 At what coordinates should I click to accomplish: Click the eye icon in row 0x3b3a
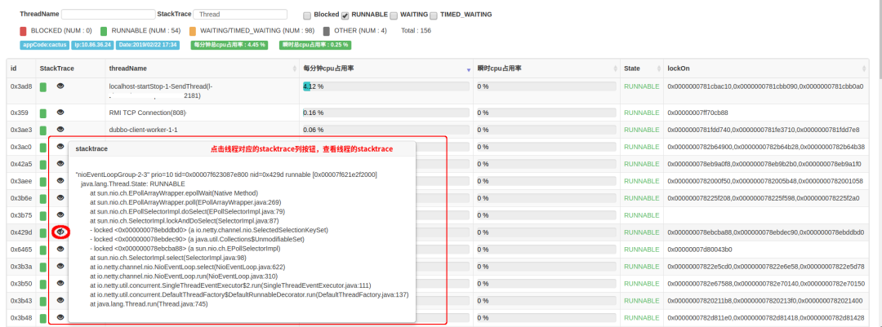60,266
